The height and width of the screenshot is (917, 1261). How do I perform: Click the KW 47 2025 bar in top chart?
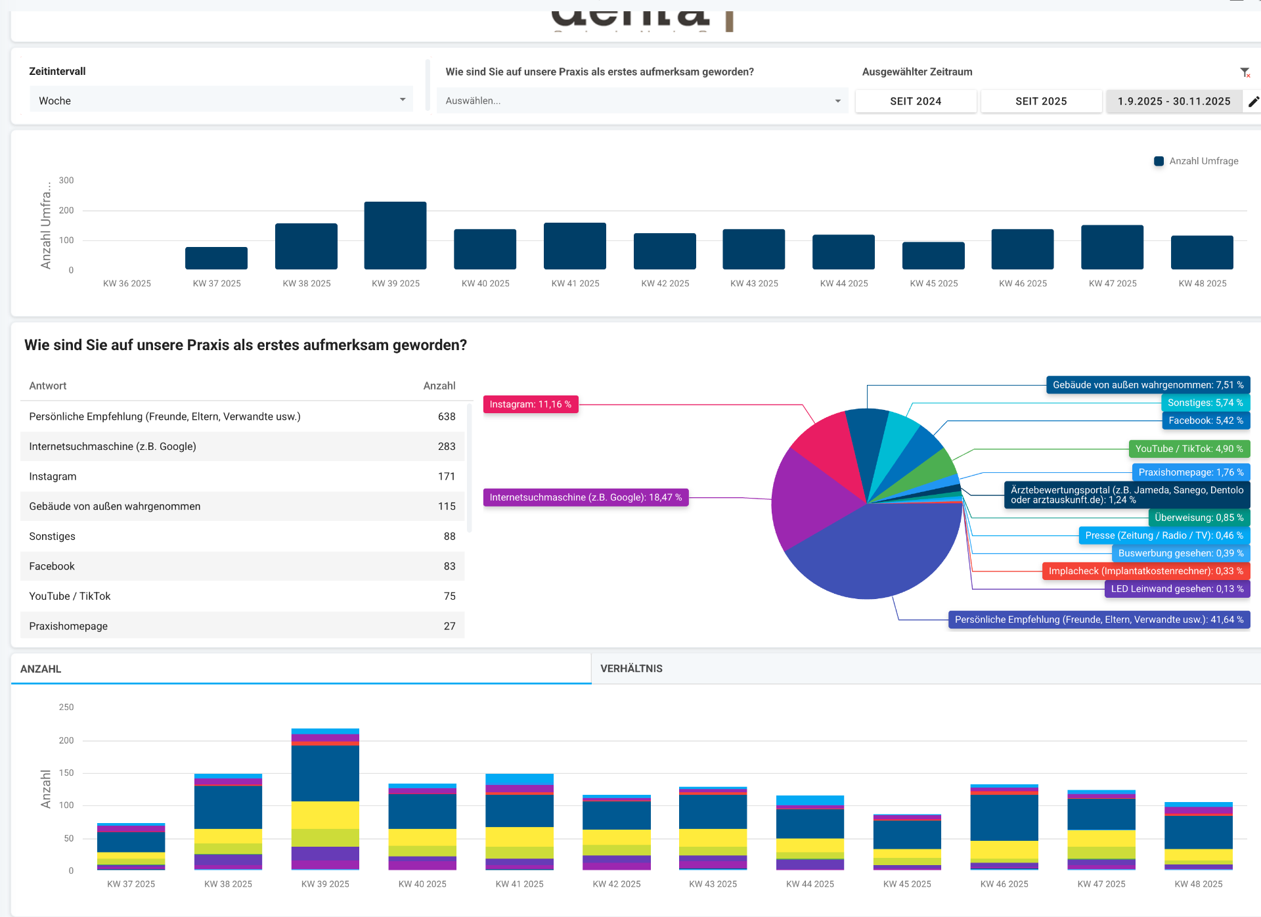coord(1112,247)
